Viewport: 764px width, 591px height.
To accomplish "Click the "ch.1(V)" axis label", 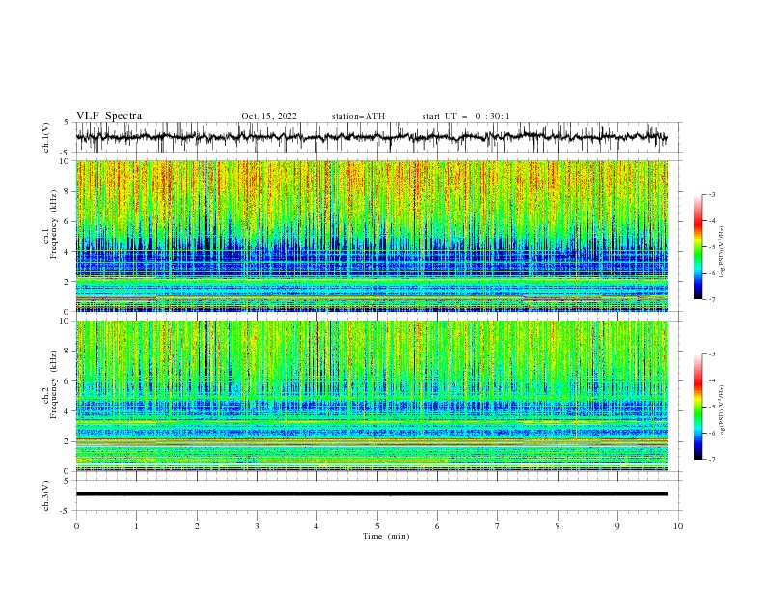I will tap(46, 137).
